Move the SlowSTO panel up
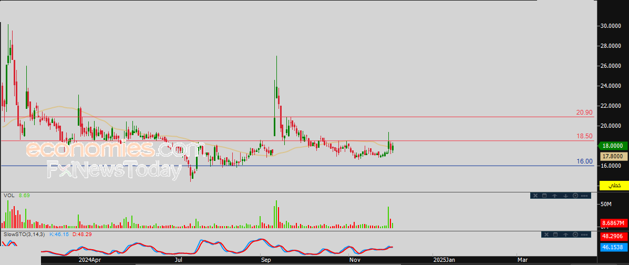Screen dimensions: 629x265 click(565, 235)
